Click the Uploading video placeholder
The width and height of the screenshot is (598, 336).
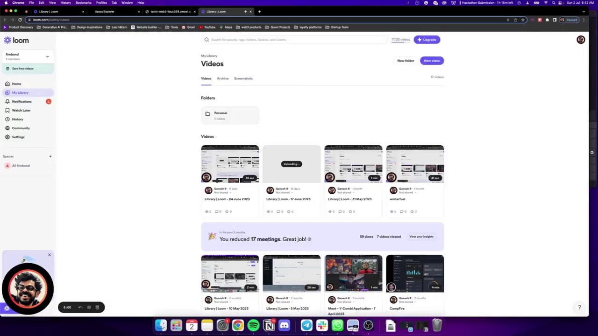click(292, 164)
